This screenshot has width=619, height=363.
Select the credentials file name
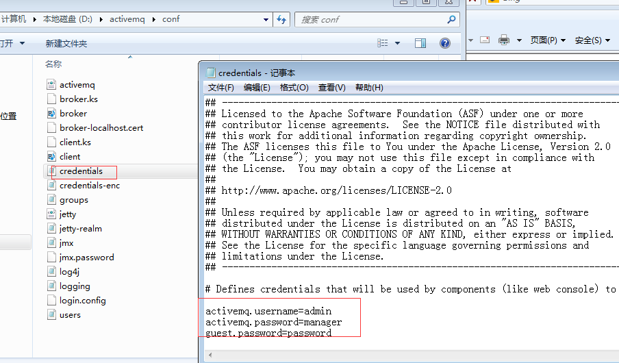tap(81, 171)
